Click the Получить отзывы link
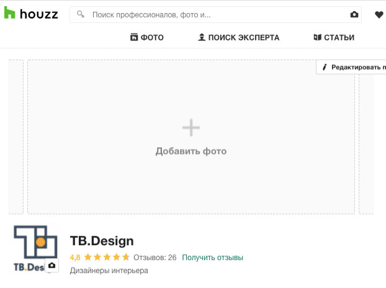386x288 pixels. pyautogui.click(x=212, y=257)
